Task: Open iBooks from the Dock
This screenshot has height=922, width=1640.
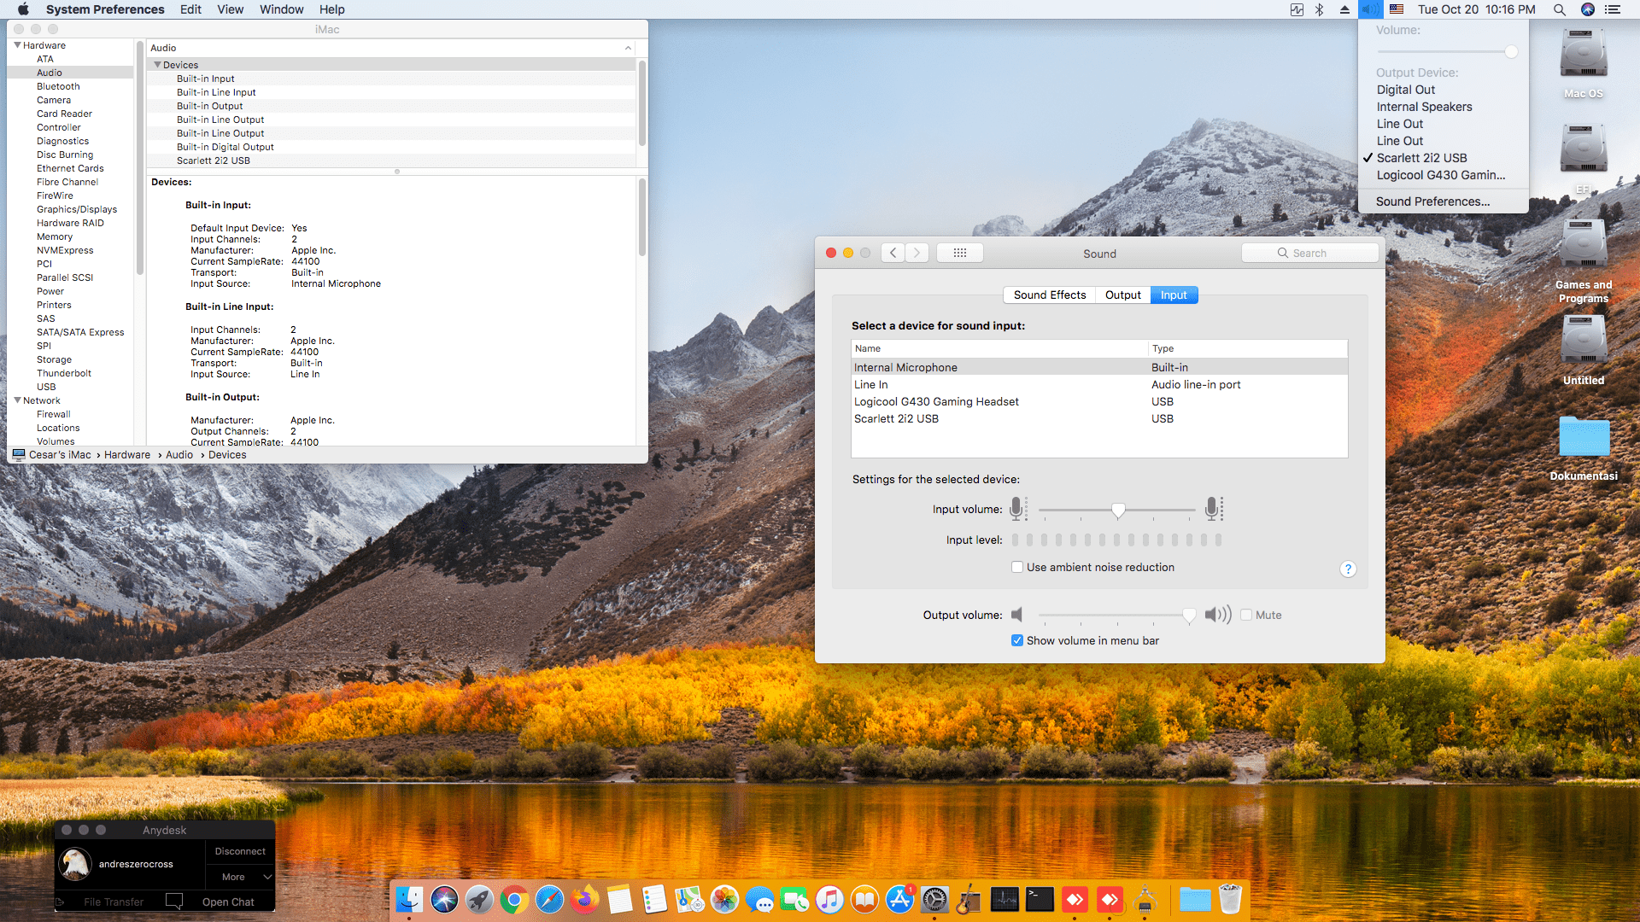Action: click(864, 899)
